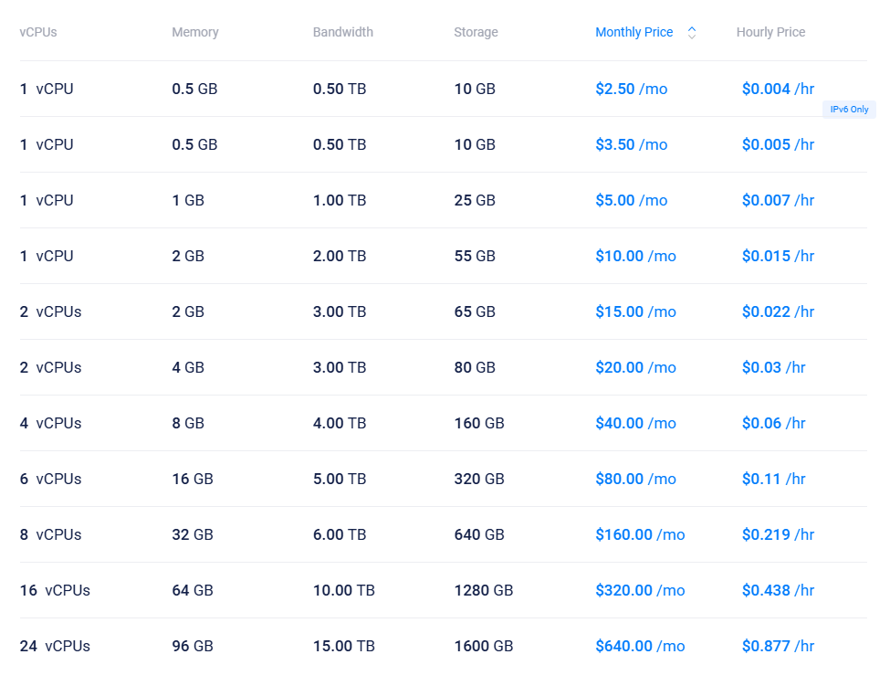The image size is (890, 686).
Task: Click the $40.00 /mo price link
Action: point(635,424)
